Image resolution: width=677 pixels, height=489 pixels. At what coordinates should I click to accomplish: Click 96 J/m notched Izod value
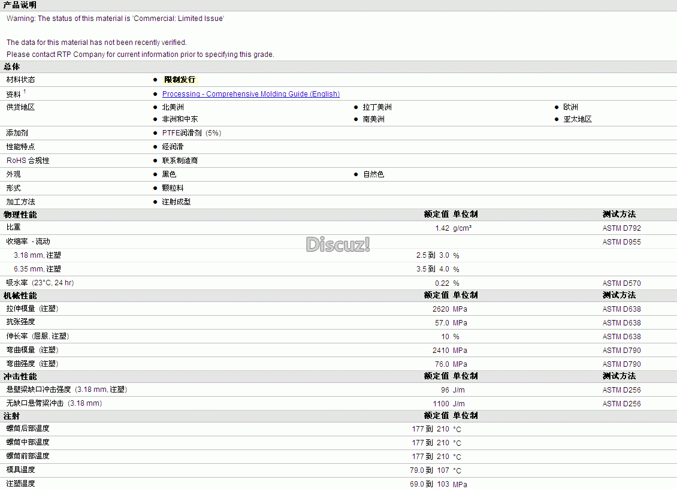pyautogui.click(x=453, y=390)
